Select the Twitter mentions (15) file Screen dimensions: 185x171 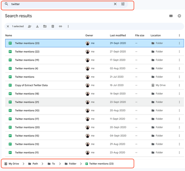pyautogui.click(x=94, y=136)
